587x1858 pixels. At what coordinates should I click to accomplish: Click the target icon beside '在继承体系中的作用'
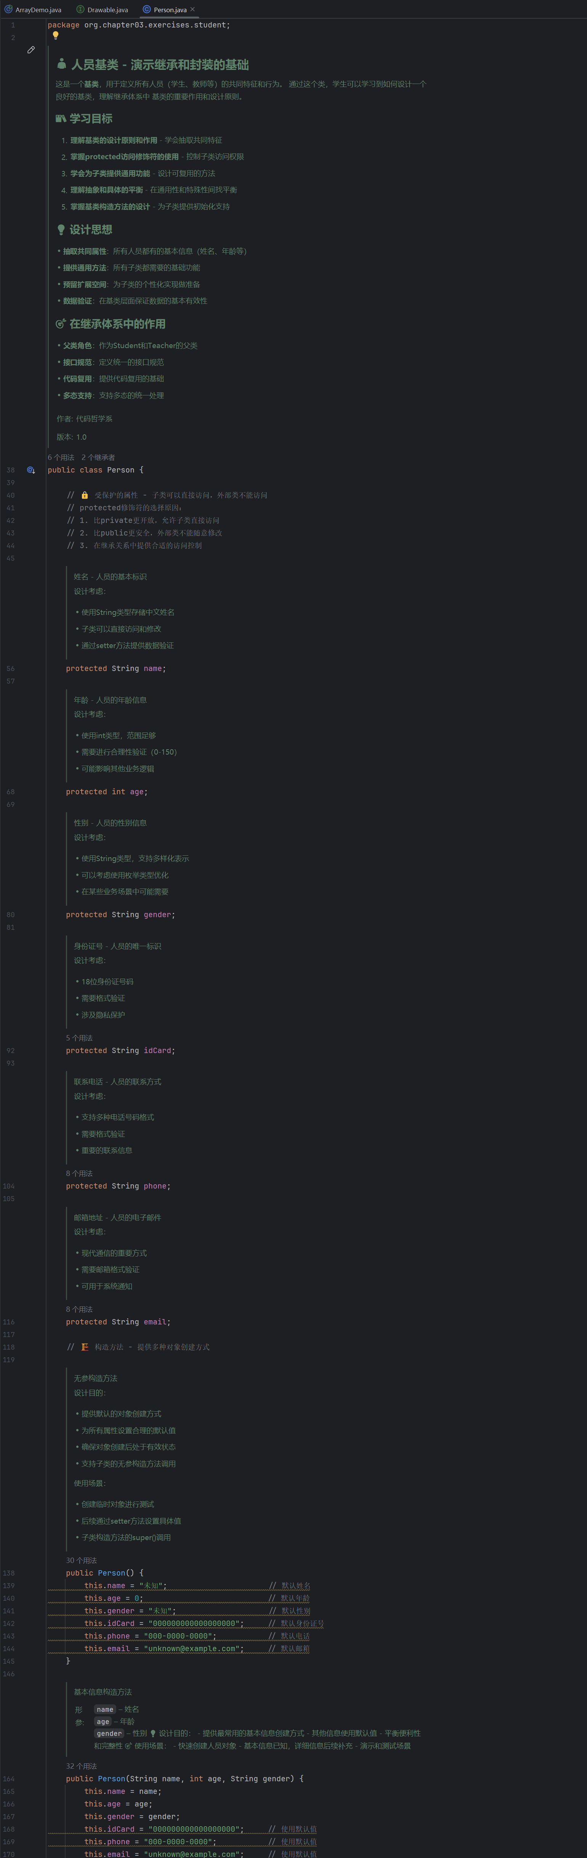[x=61, y=324]
